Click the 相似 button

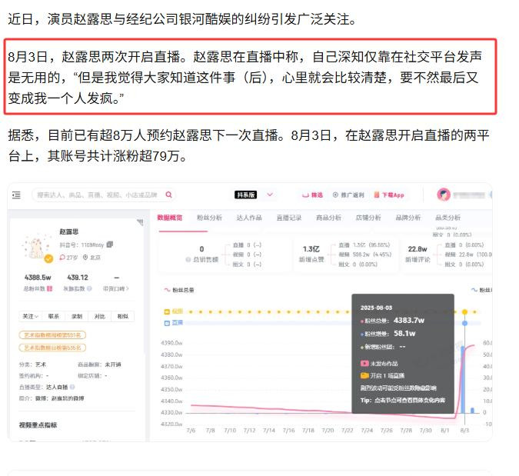pos(123,316)
